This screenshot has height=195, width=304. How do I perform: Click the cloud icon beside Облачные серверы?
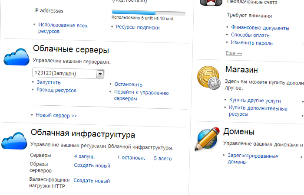tap(17, 57)
